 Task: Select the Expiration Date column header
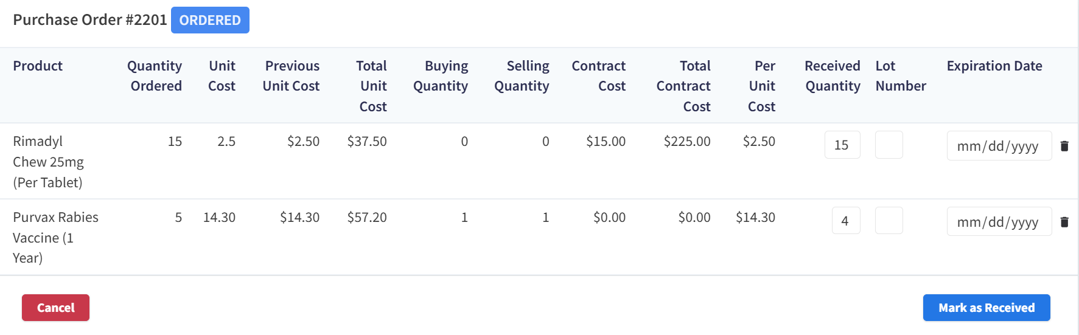(x=994, y=66)
